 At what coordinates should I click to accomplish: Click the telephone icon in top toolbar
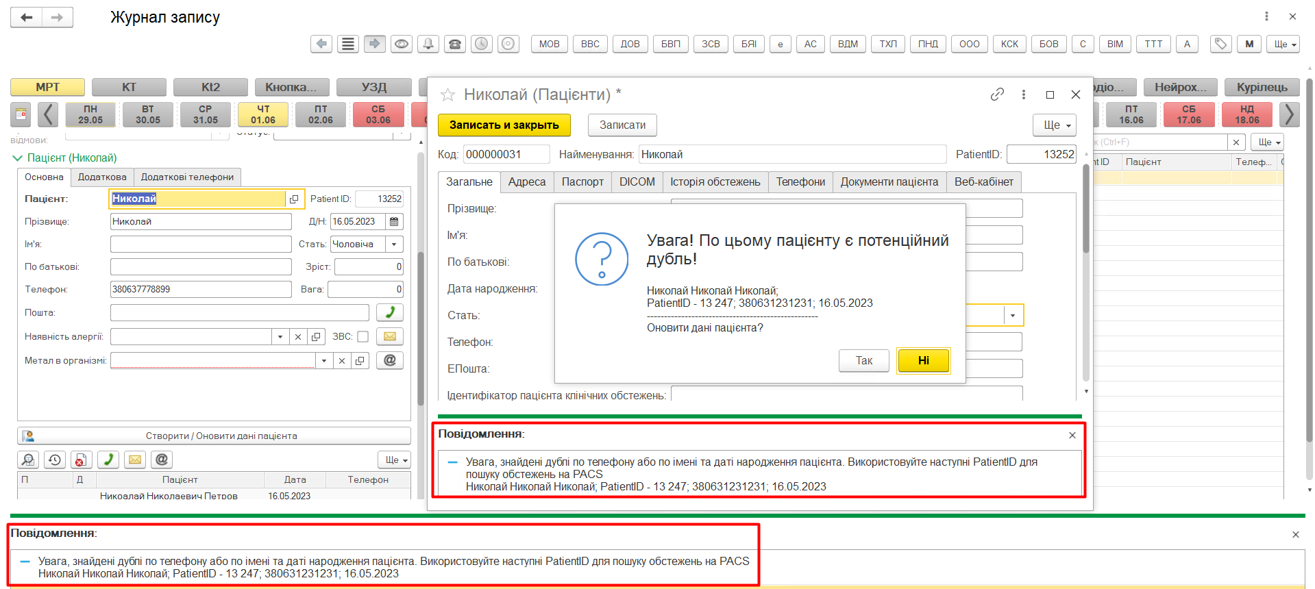pyautogui.click(x=455, y=44)
